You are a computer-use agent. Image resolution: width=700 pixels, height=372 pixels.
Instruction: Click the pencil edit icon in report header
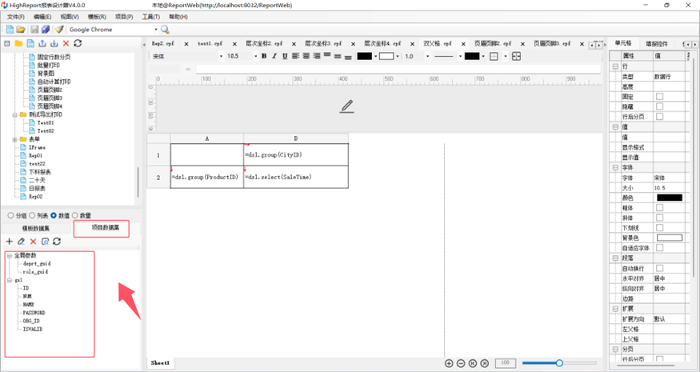(346, 106)
